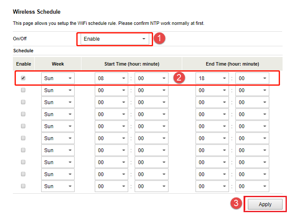This screenshot has width=292, height=213.
Task: Open last row start hour dropdown
Action: coord(111,186)
